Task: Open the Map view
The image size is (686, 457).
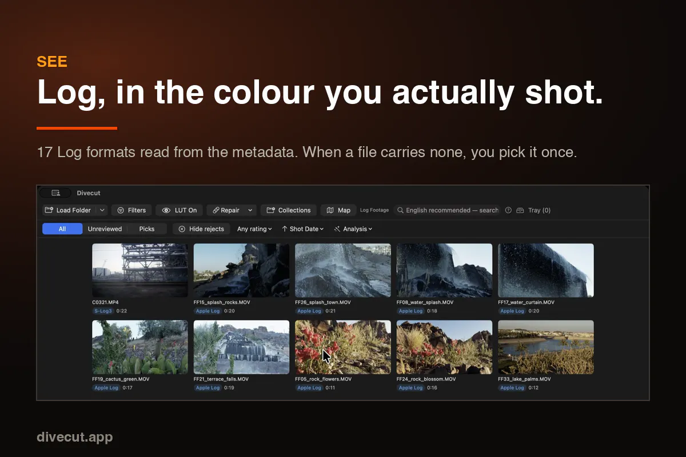Action: 338,210
